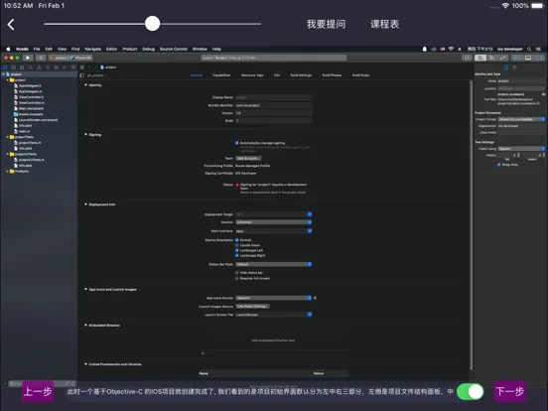Open the Symbol navigator icon

[22, 68]
